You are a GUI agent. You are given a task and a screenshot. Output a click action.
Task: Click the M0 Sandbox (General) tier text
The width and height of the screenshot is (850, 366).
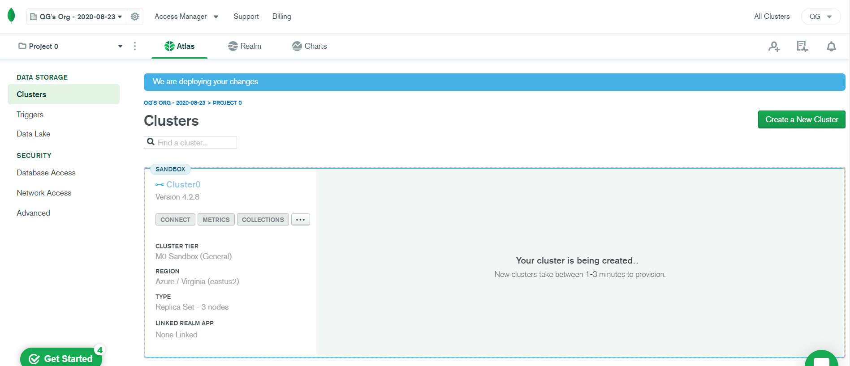194,256
